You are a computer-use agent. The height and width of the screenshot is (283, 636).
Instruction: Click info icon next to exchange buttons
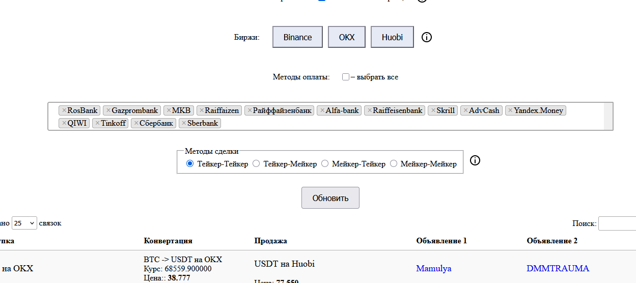tap(427, 37)
